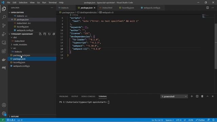Screen dimensions: 217x122
Task: Click Prettier in the status bar
Action: 200,120
